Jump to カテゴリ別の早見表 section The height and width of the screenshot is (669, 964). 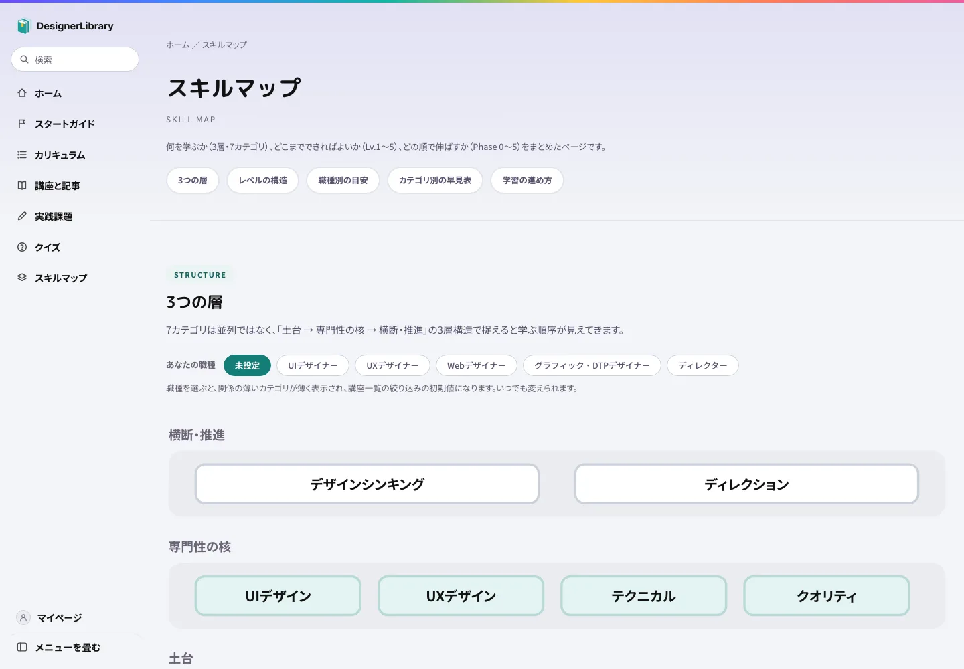[435, 180]
